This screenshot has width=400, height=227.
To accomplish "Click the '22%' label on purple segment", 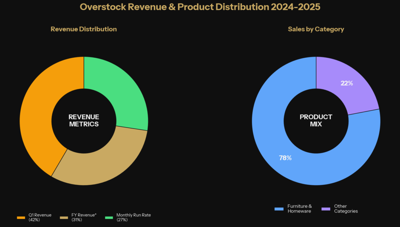I will 347,83.
